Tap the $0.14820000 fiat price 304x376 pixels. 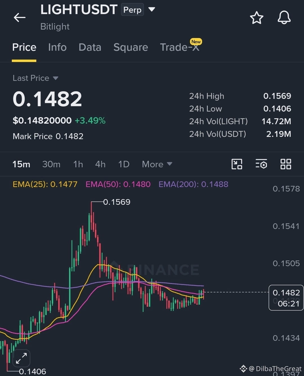[42, 121]
